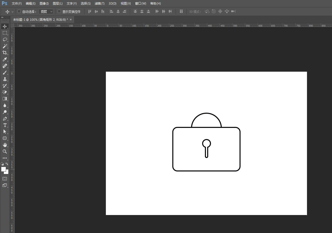
Task: Choose the Brush tool
Action: [5, 72]
